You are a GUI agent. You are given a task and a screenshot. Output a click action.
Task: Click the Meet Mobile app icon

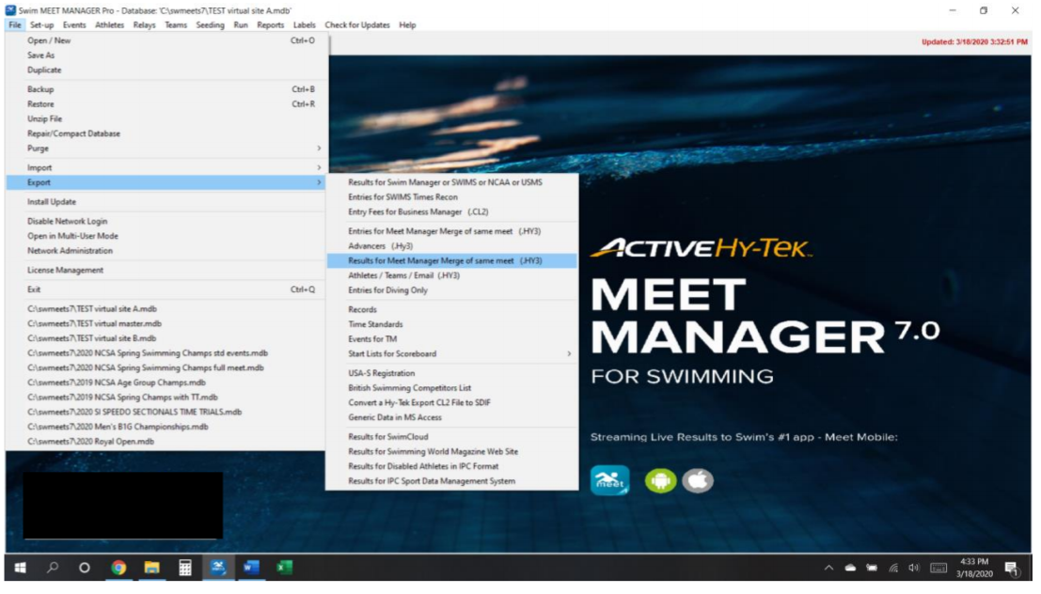[x=609, y=480]
